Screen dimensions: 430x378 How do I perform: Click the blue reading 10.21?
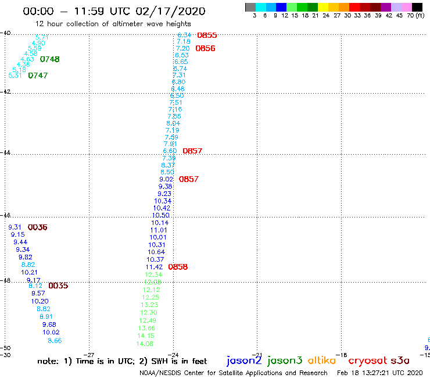point(29,273)
